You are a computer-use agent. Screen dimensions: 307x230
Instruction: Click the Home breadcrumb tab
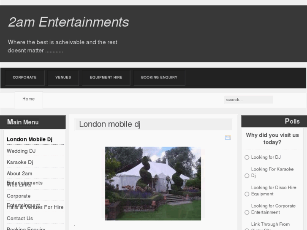[29, 99]
